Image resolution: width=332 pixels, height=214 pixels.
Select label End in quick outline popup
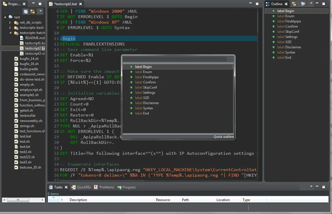point(142,113)
